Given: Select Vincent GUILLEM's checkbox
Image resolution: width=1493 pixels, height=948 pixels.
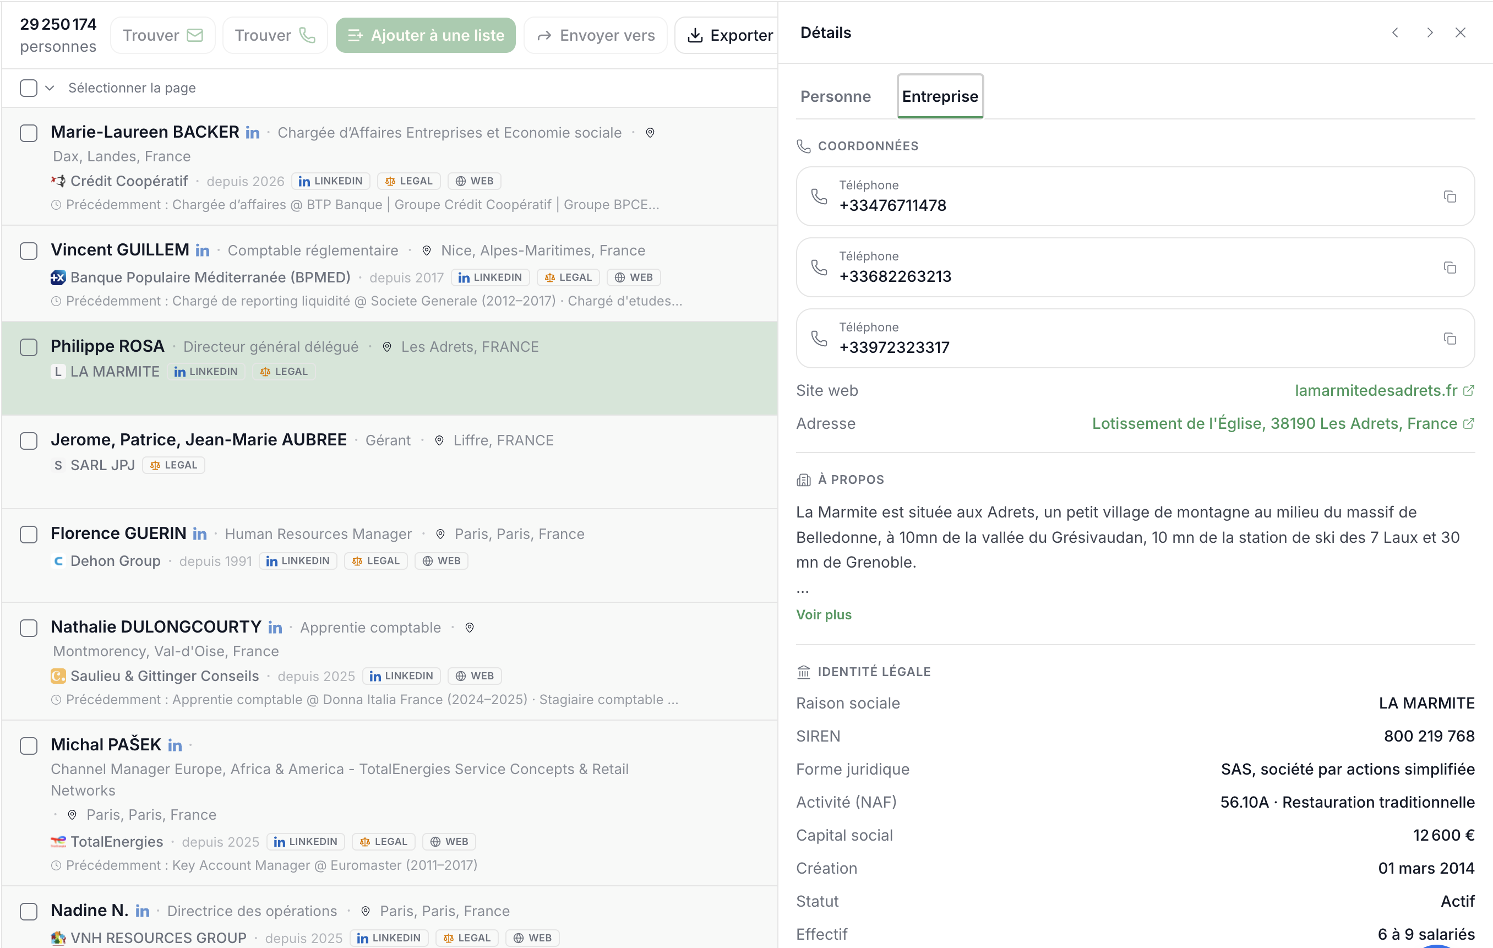Looking at the screenshot, I should 29,251.
